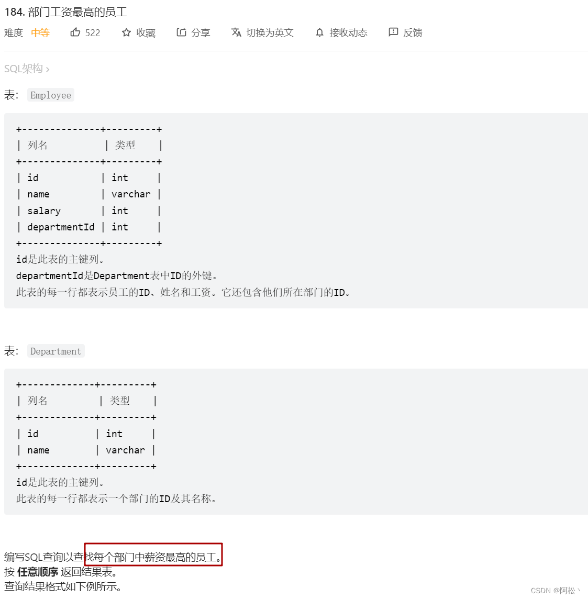Image resolution: width=588 pixels, height=599 pixels.
Task: Click the 分享 share icon
Action: (182, 32)
